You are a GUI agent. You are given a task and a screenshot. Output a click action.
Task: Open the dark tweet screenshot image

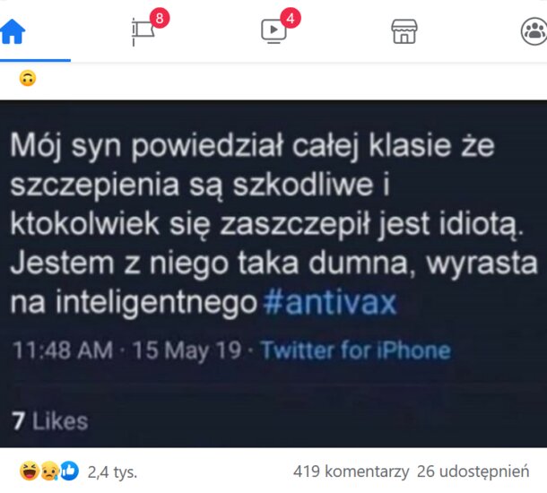click(273, 273)
